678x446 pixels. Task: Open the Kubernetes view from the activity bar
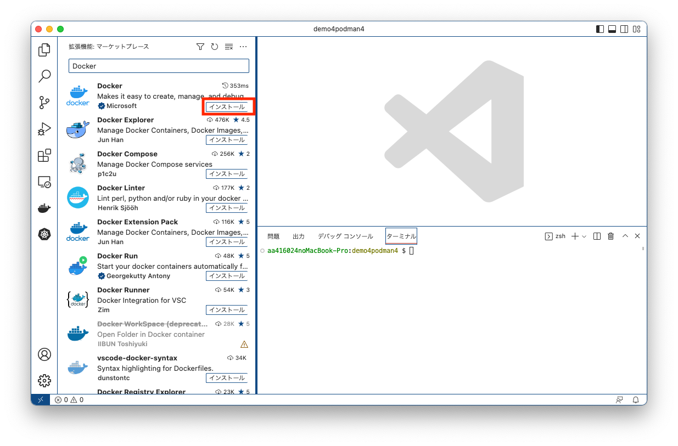(44, 234)
